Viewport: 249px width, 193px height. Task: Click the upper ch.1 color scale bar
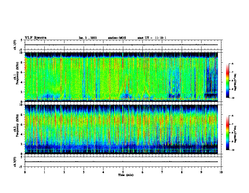pos(227,81)
